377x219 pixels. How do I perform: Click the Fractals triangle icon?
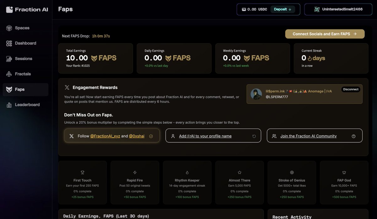point(9,74)
